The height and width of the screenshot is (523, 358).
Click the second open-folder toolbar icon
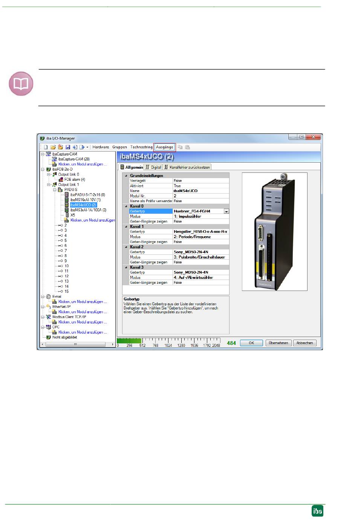point(60,147)
